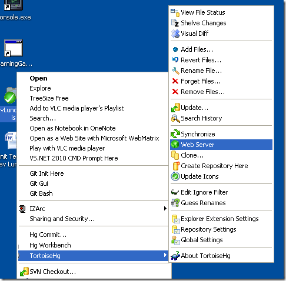Click the SVN Checkout icon
This screenshot has height=281, width=286.
[24, 272]
